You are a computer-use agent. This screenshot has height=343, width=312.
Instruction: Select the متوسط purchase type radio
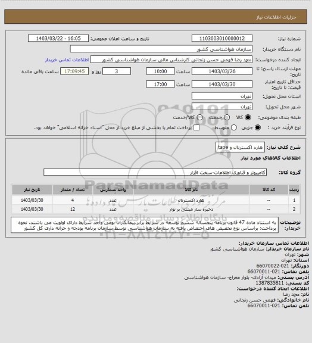tap(234, 127)
